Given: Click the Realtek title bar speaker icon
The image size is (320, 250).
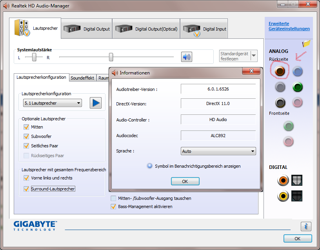Looking at the screenshot, I should (6, 6).
